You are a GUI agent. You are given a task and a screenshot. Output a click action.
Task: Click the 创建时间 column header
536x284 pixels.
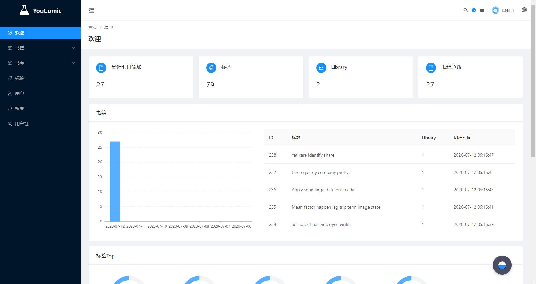(x=463, y=138)
